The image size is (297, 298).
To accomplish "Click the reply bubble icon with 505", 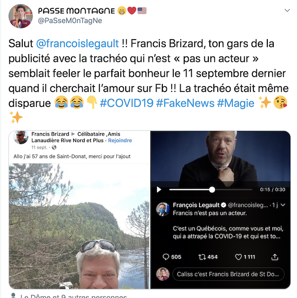I will coord(166,257).
